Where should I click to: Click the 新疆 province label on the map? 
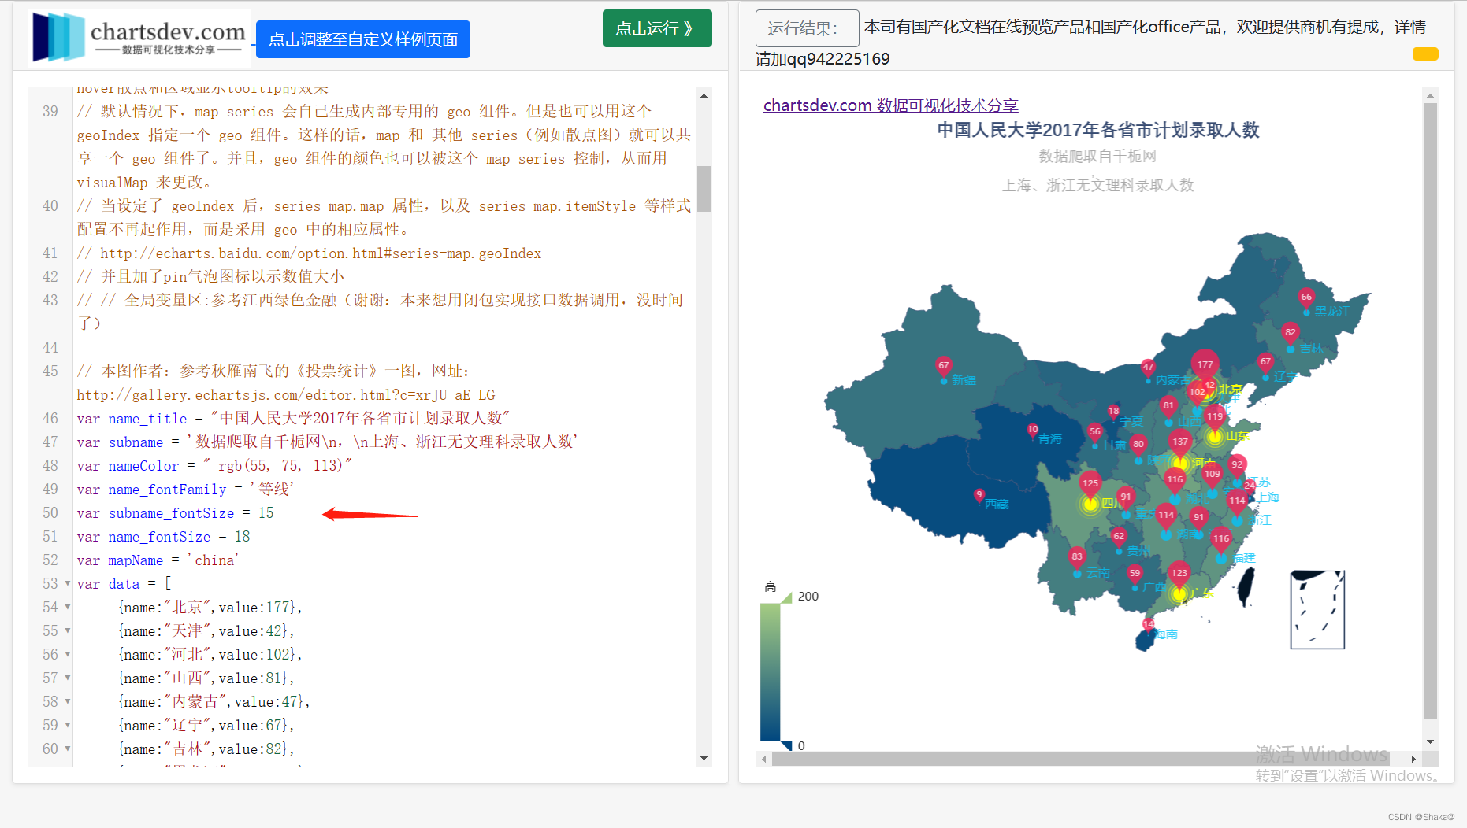tap(964, 380)
